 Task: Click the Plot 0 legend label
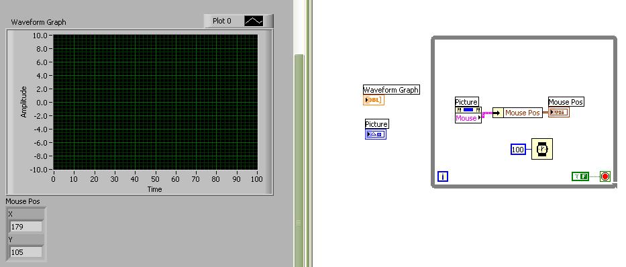pos(222,21)
